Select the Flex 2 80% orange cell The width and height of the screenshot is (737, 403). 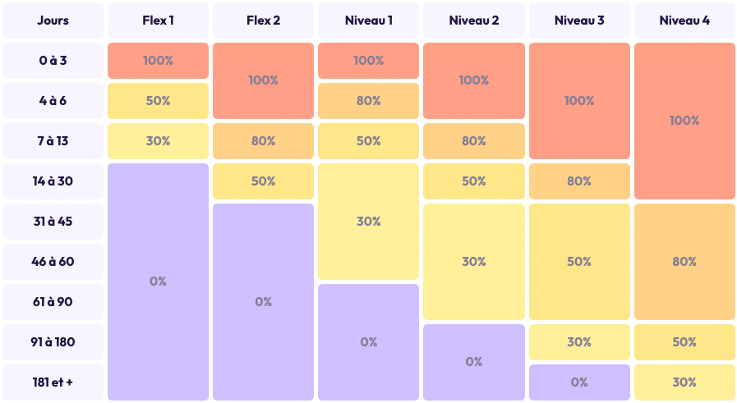point(263,141)
